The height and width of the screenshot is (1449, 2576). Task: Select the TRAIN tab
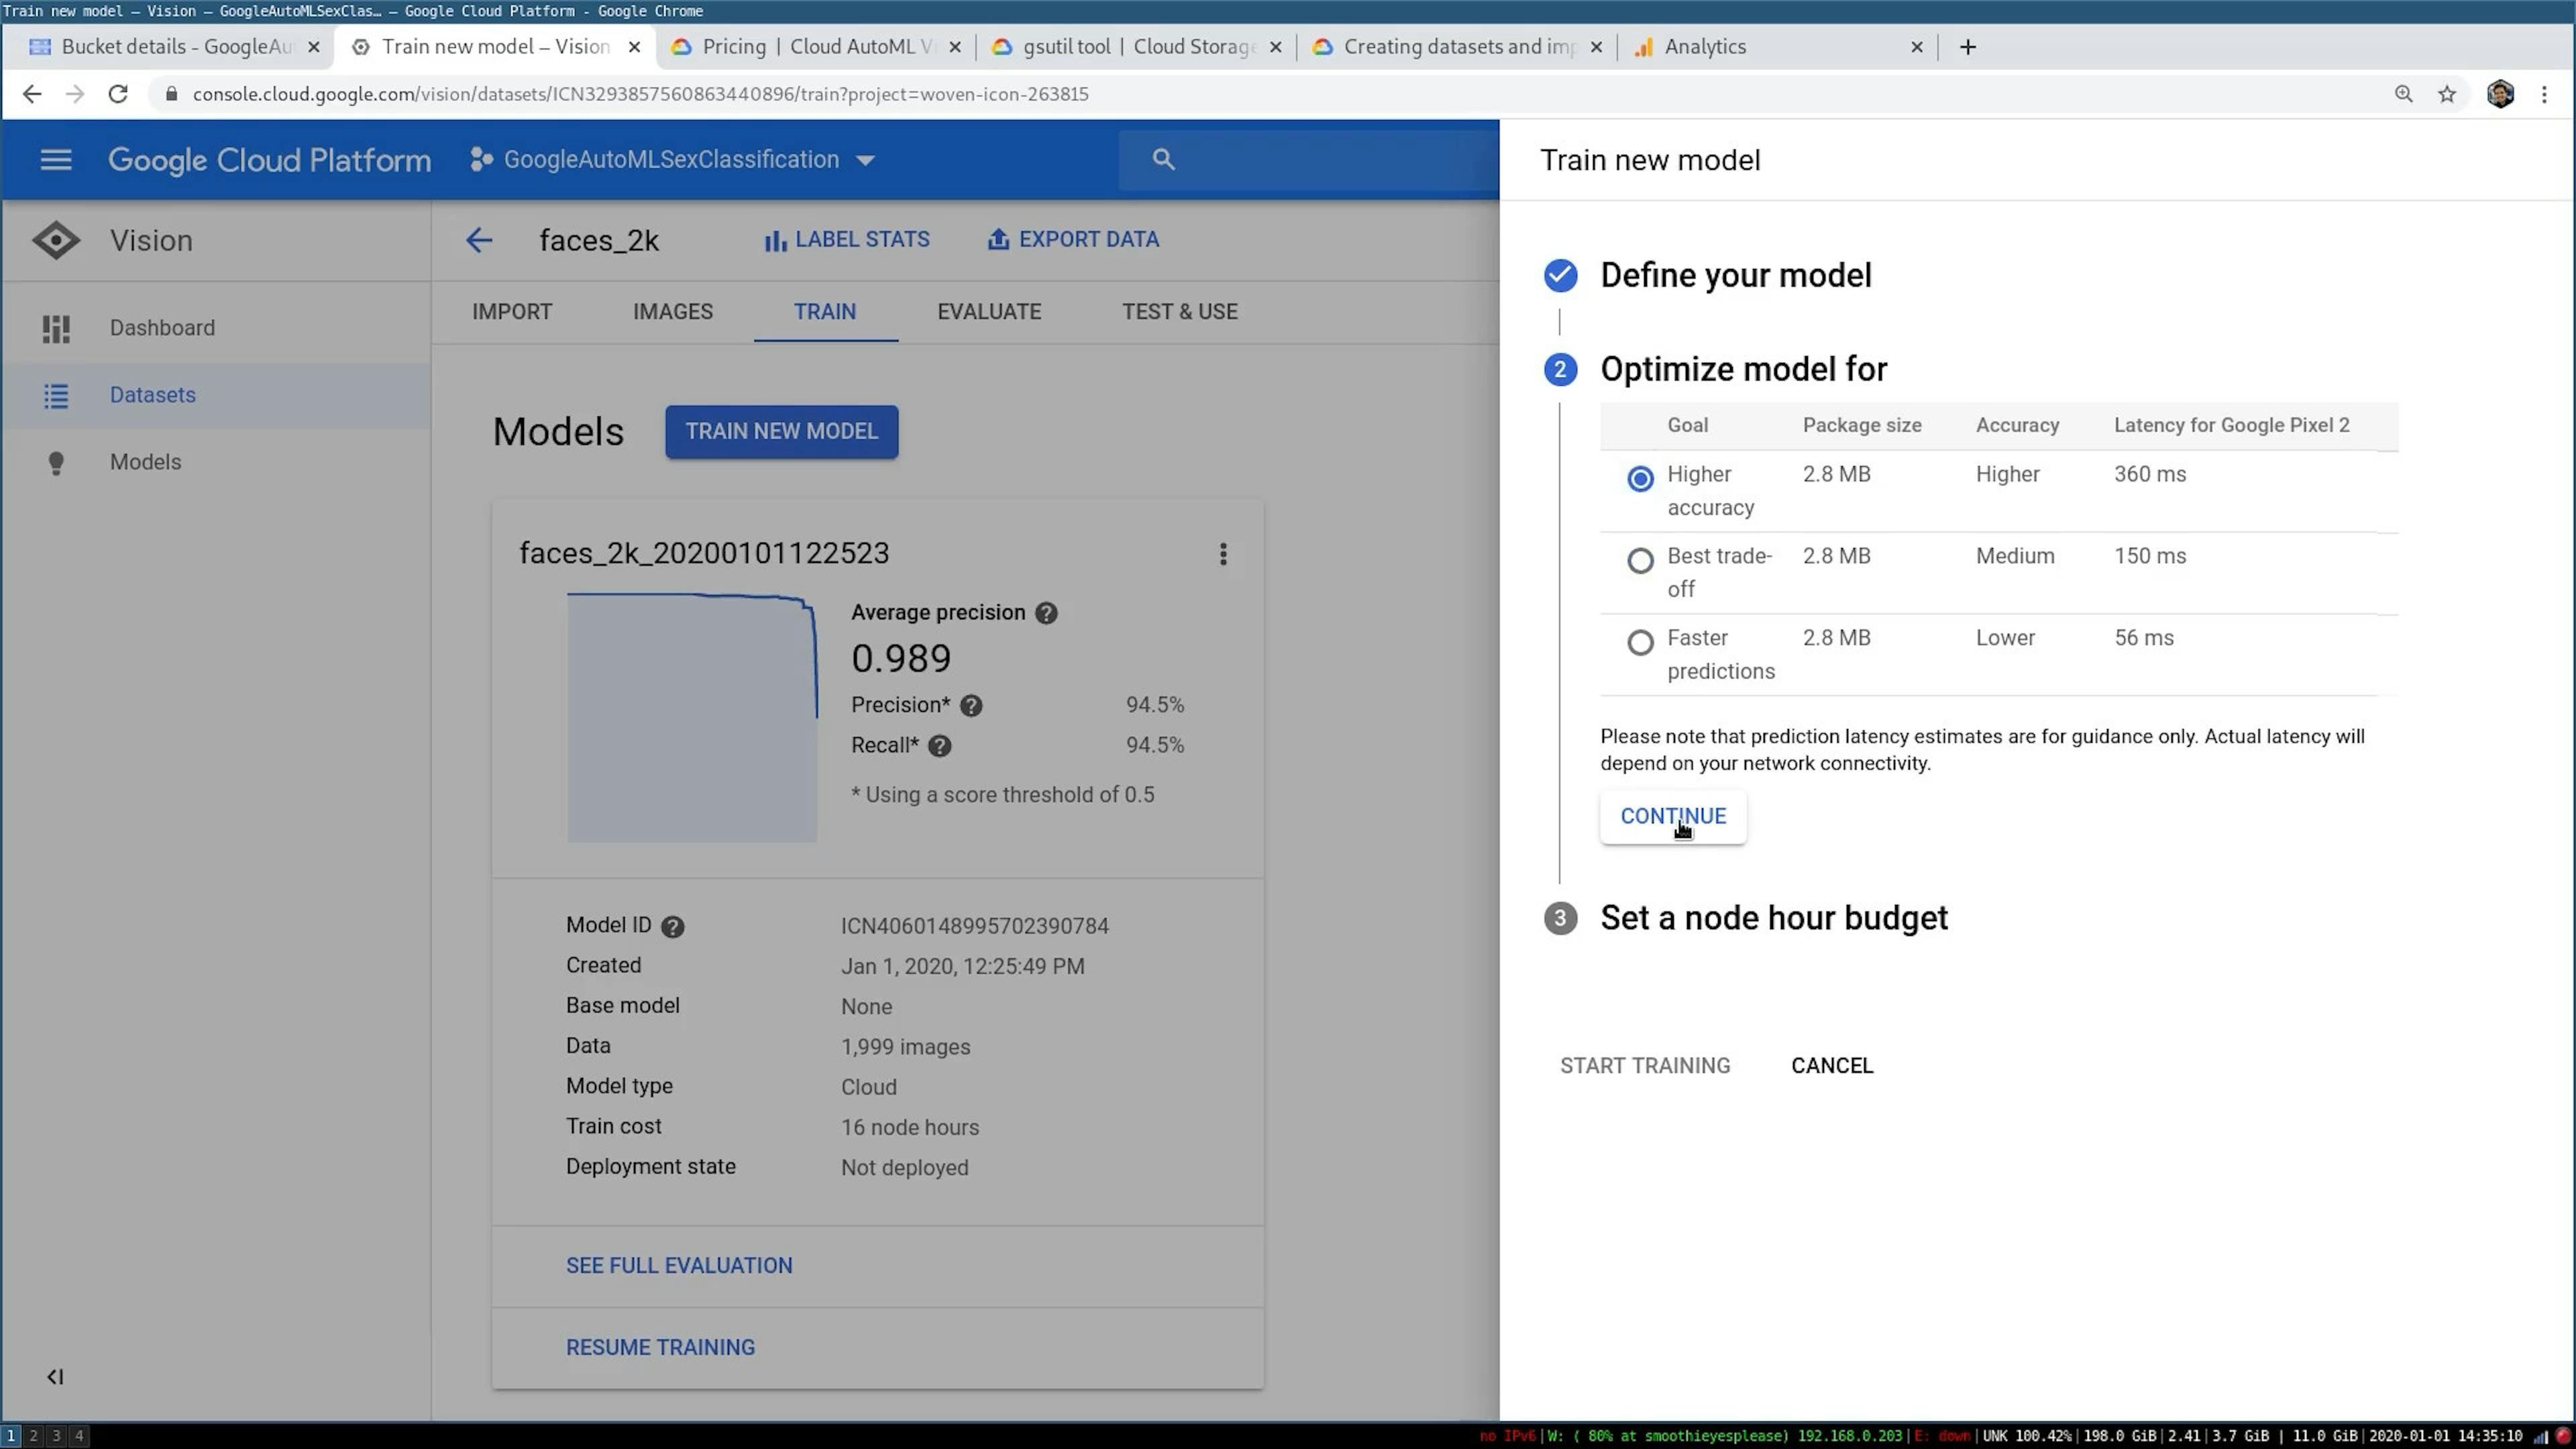tap(825, 312)
